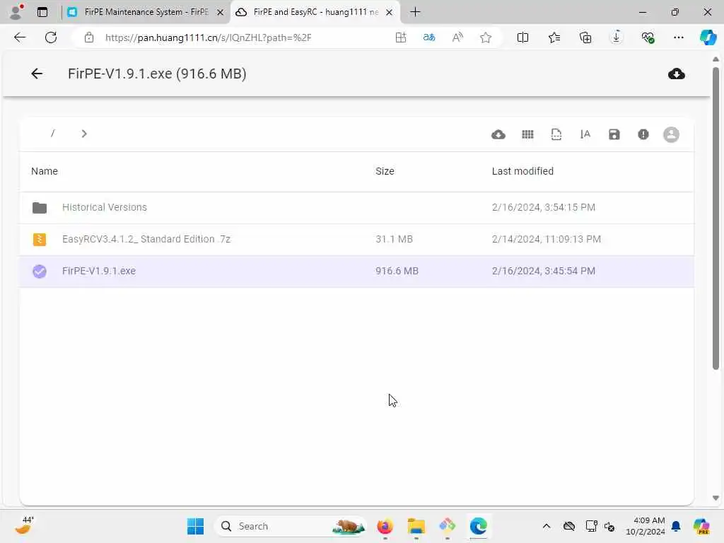Launch Firefox from taskbar

tap(385, 526)
